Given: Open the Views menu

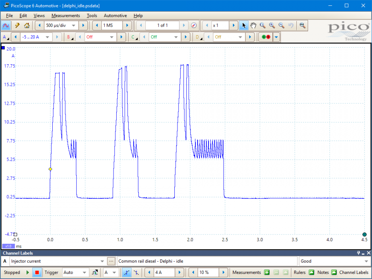Looking at the screenshot, I should 39,15.
